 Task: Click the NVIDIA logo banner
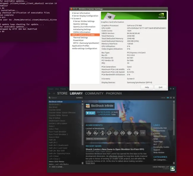(x=134, y=15)
